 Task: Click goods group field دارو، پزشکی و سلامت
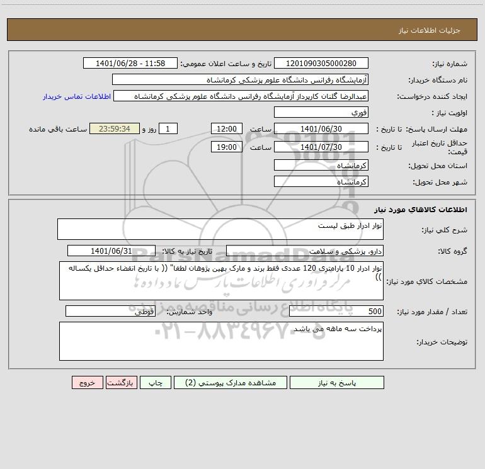click(305, 251)
